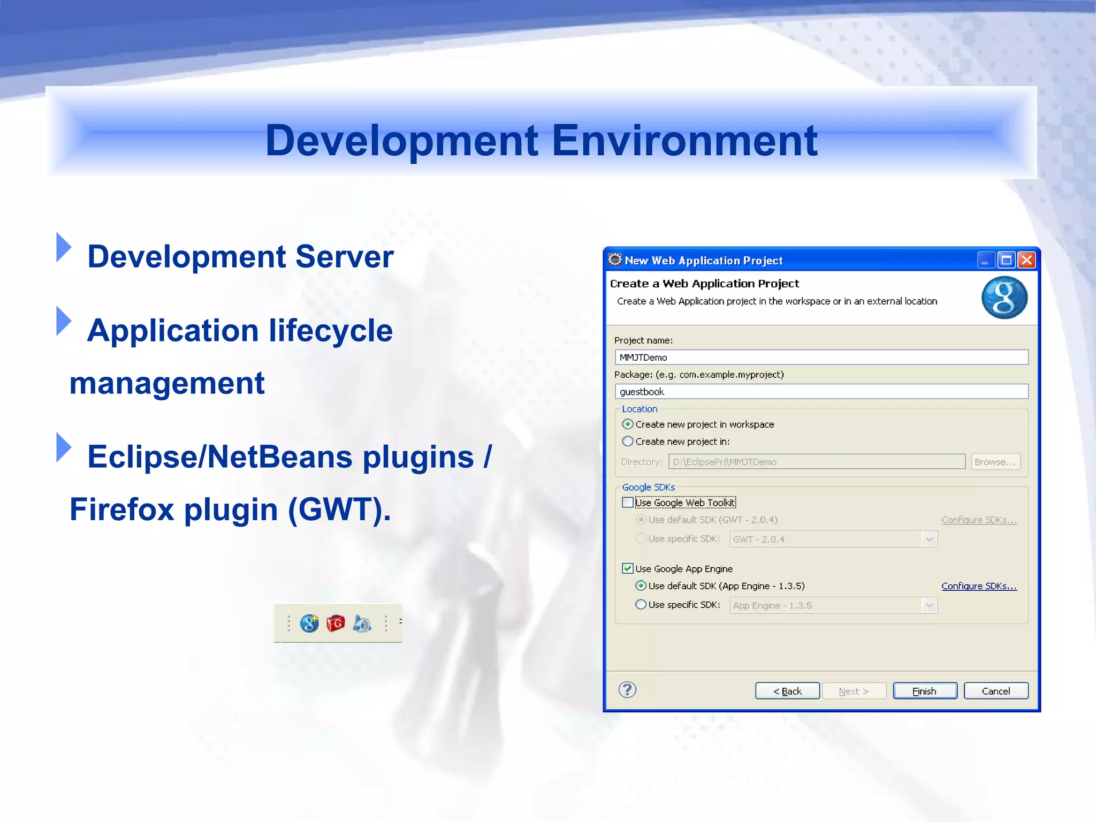1096x822 pixels.
Task: Click the Project name field with MMJTDemo
Action: (x=821, y=357)
